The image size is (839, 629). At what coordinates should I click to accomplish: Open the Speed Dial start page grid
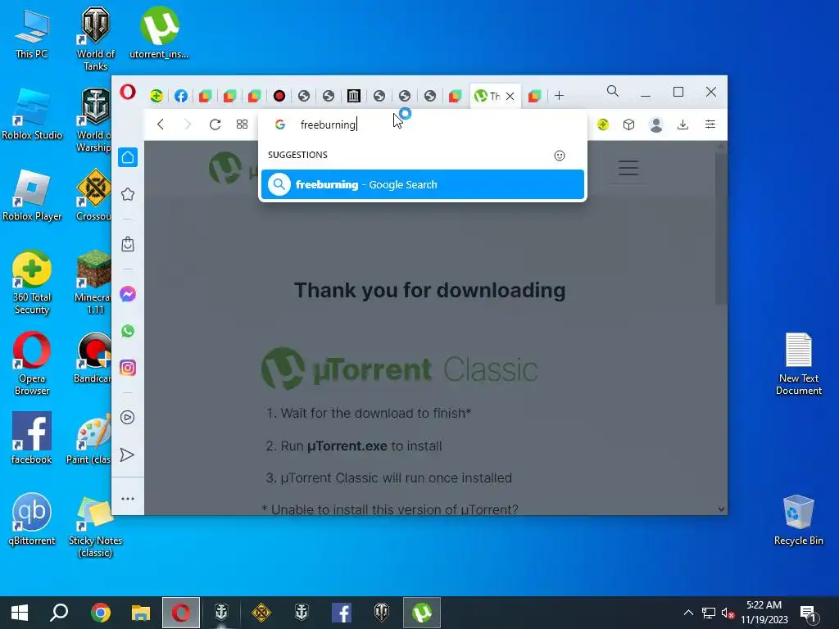[242, 124]
